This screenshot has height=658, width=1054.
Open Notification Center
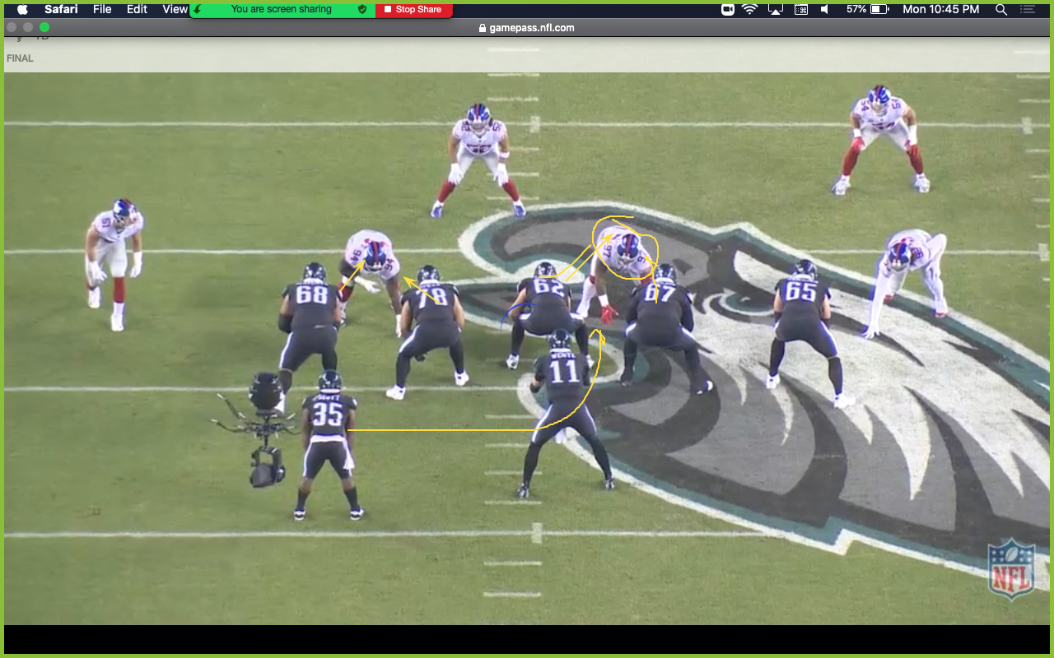1027,10
